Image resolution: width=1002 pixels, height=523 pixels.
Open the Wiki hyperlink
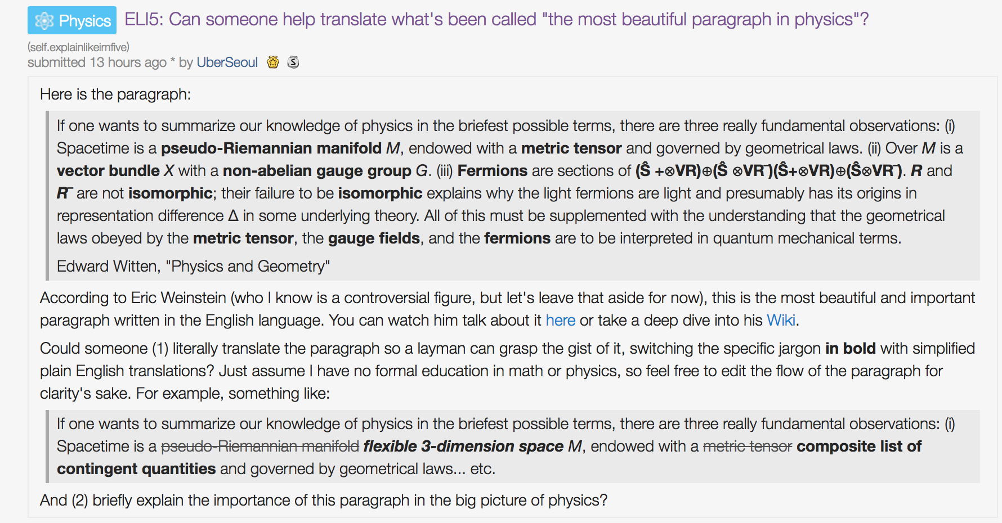coord(781,321)
